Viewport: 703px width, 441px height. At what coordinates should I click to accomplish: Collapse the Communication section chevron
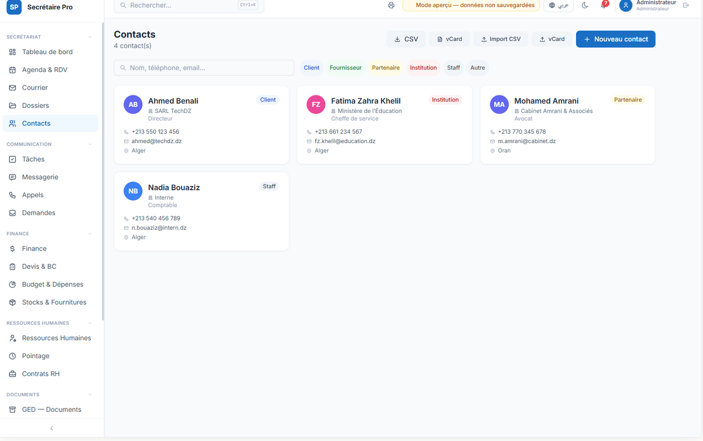[x=90, y=144]
